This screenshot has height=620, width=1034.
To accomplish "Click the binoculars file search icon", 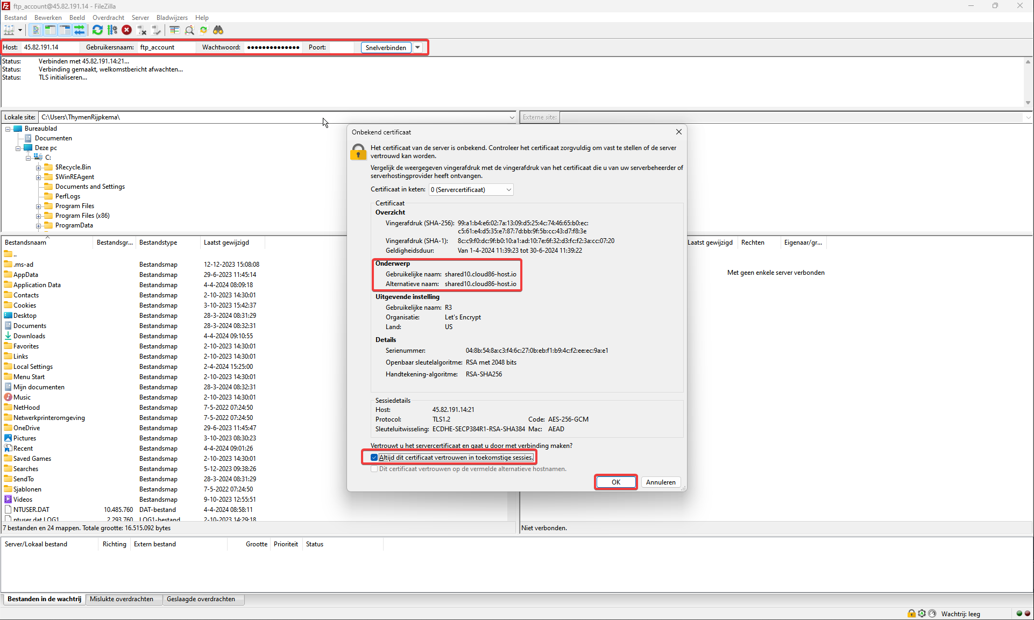I will pos(218,30).
